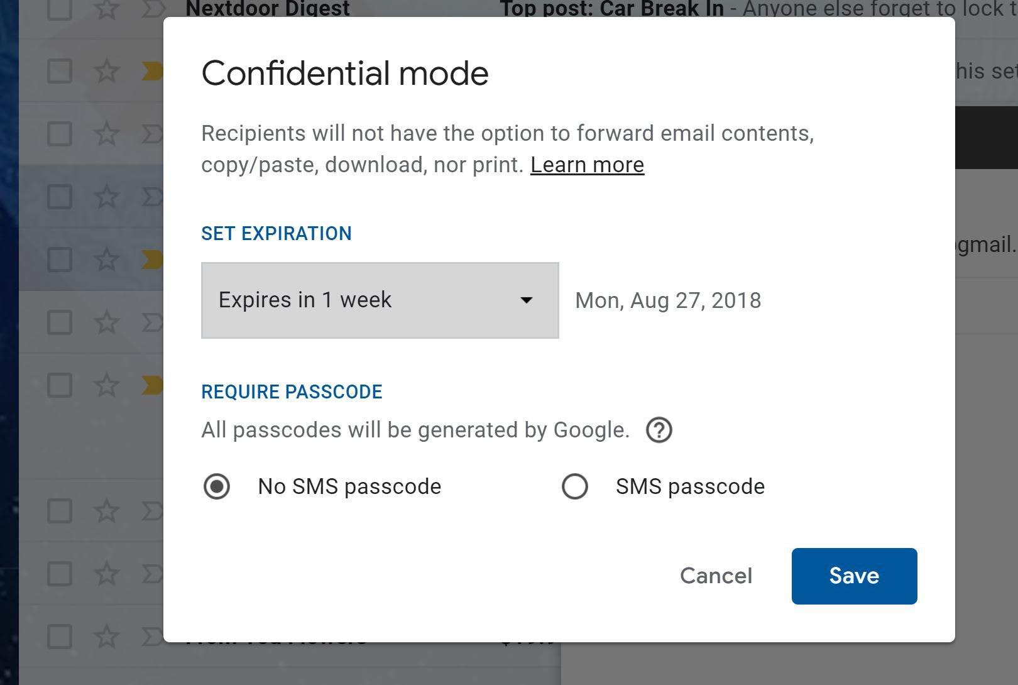This screenshot has height=685, width=1018.
Task: Cancel the Confidential mode dialog
Action: tap(716, 576)
